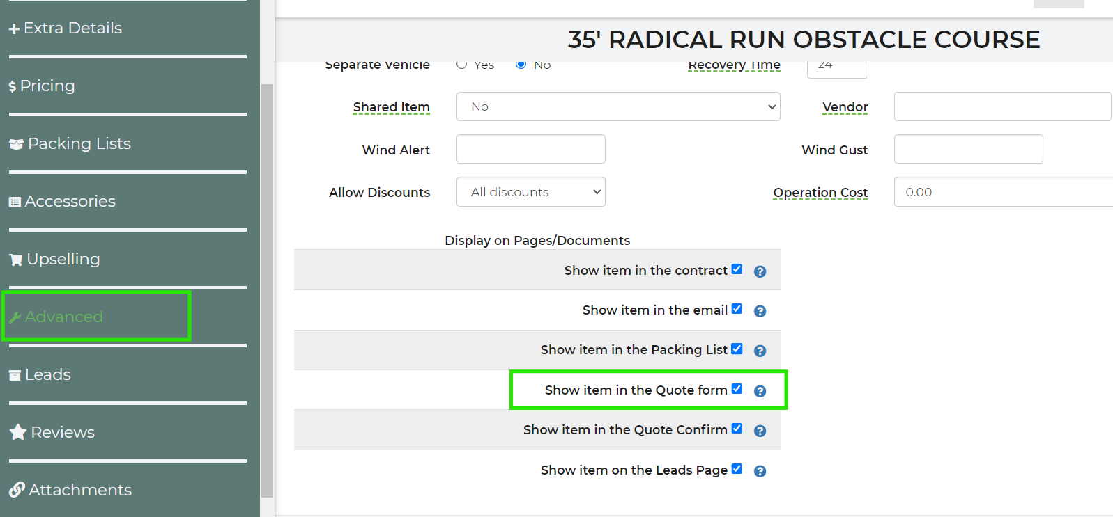The height and width of the screenshot is (517, 1113).
Task: Click the Recovery Time input field
Action: (838, 70)
